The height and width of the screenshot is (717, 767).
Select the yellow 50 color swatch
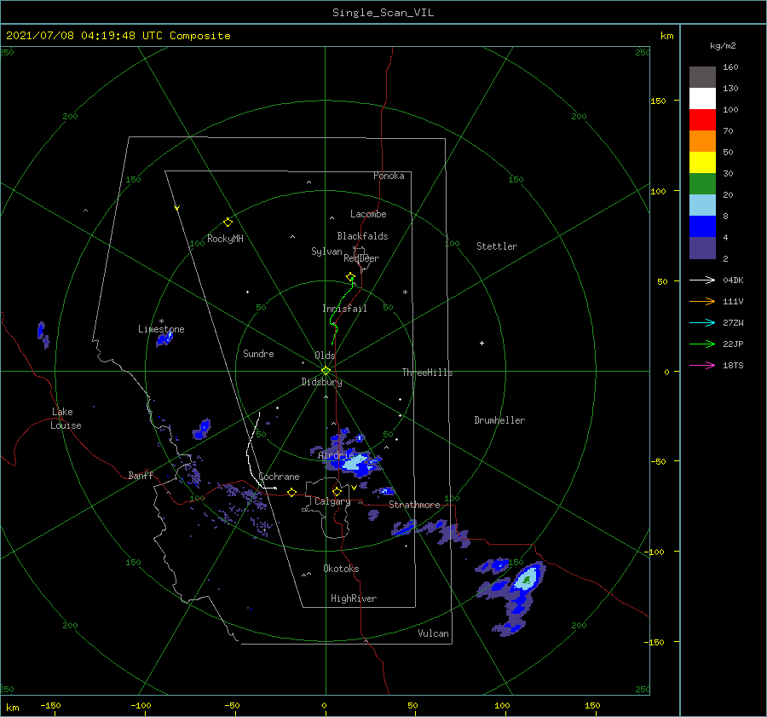[702, 163]
